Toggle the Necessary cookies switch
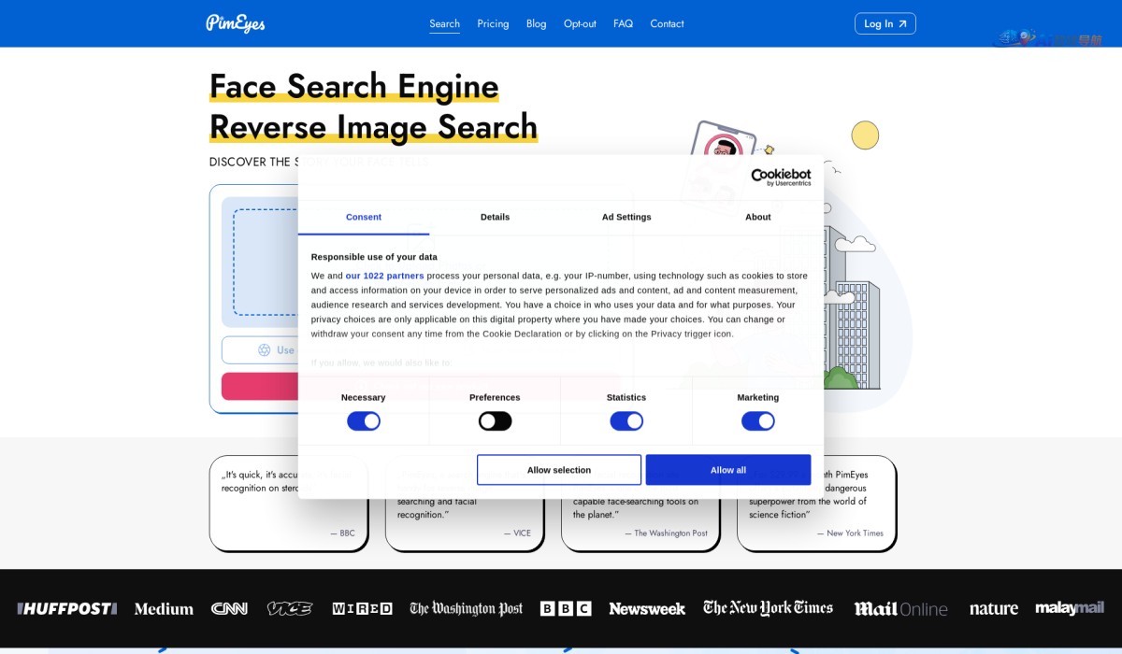This screenshot has width=1122, height=654. (x=363, y=421)
